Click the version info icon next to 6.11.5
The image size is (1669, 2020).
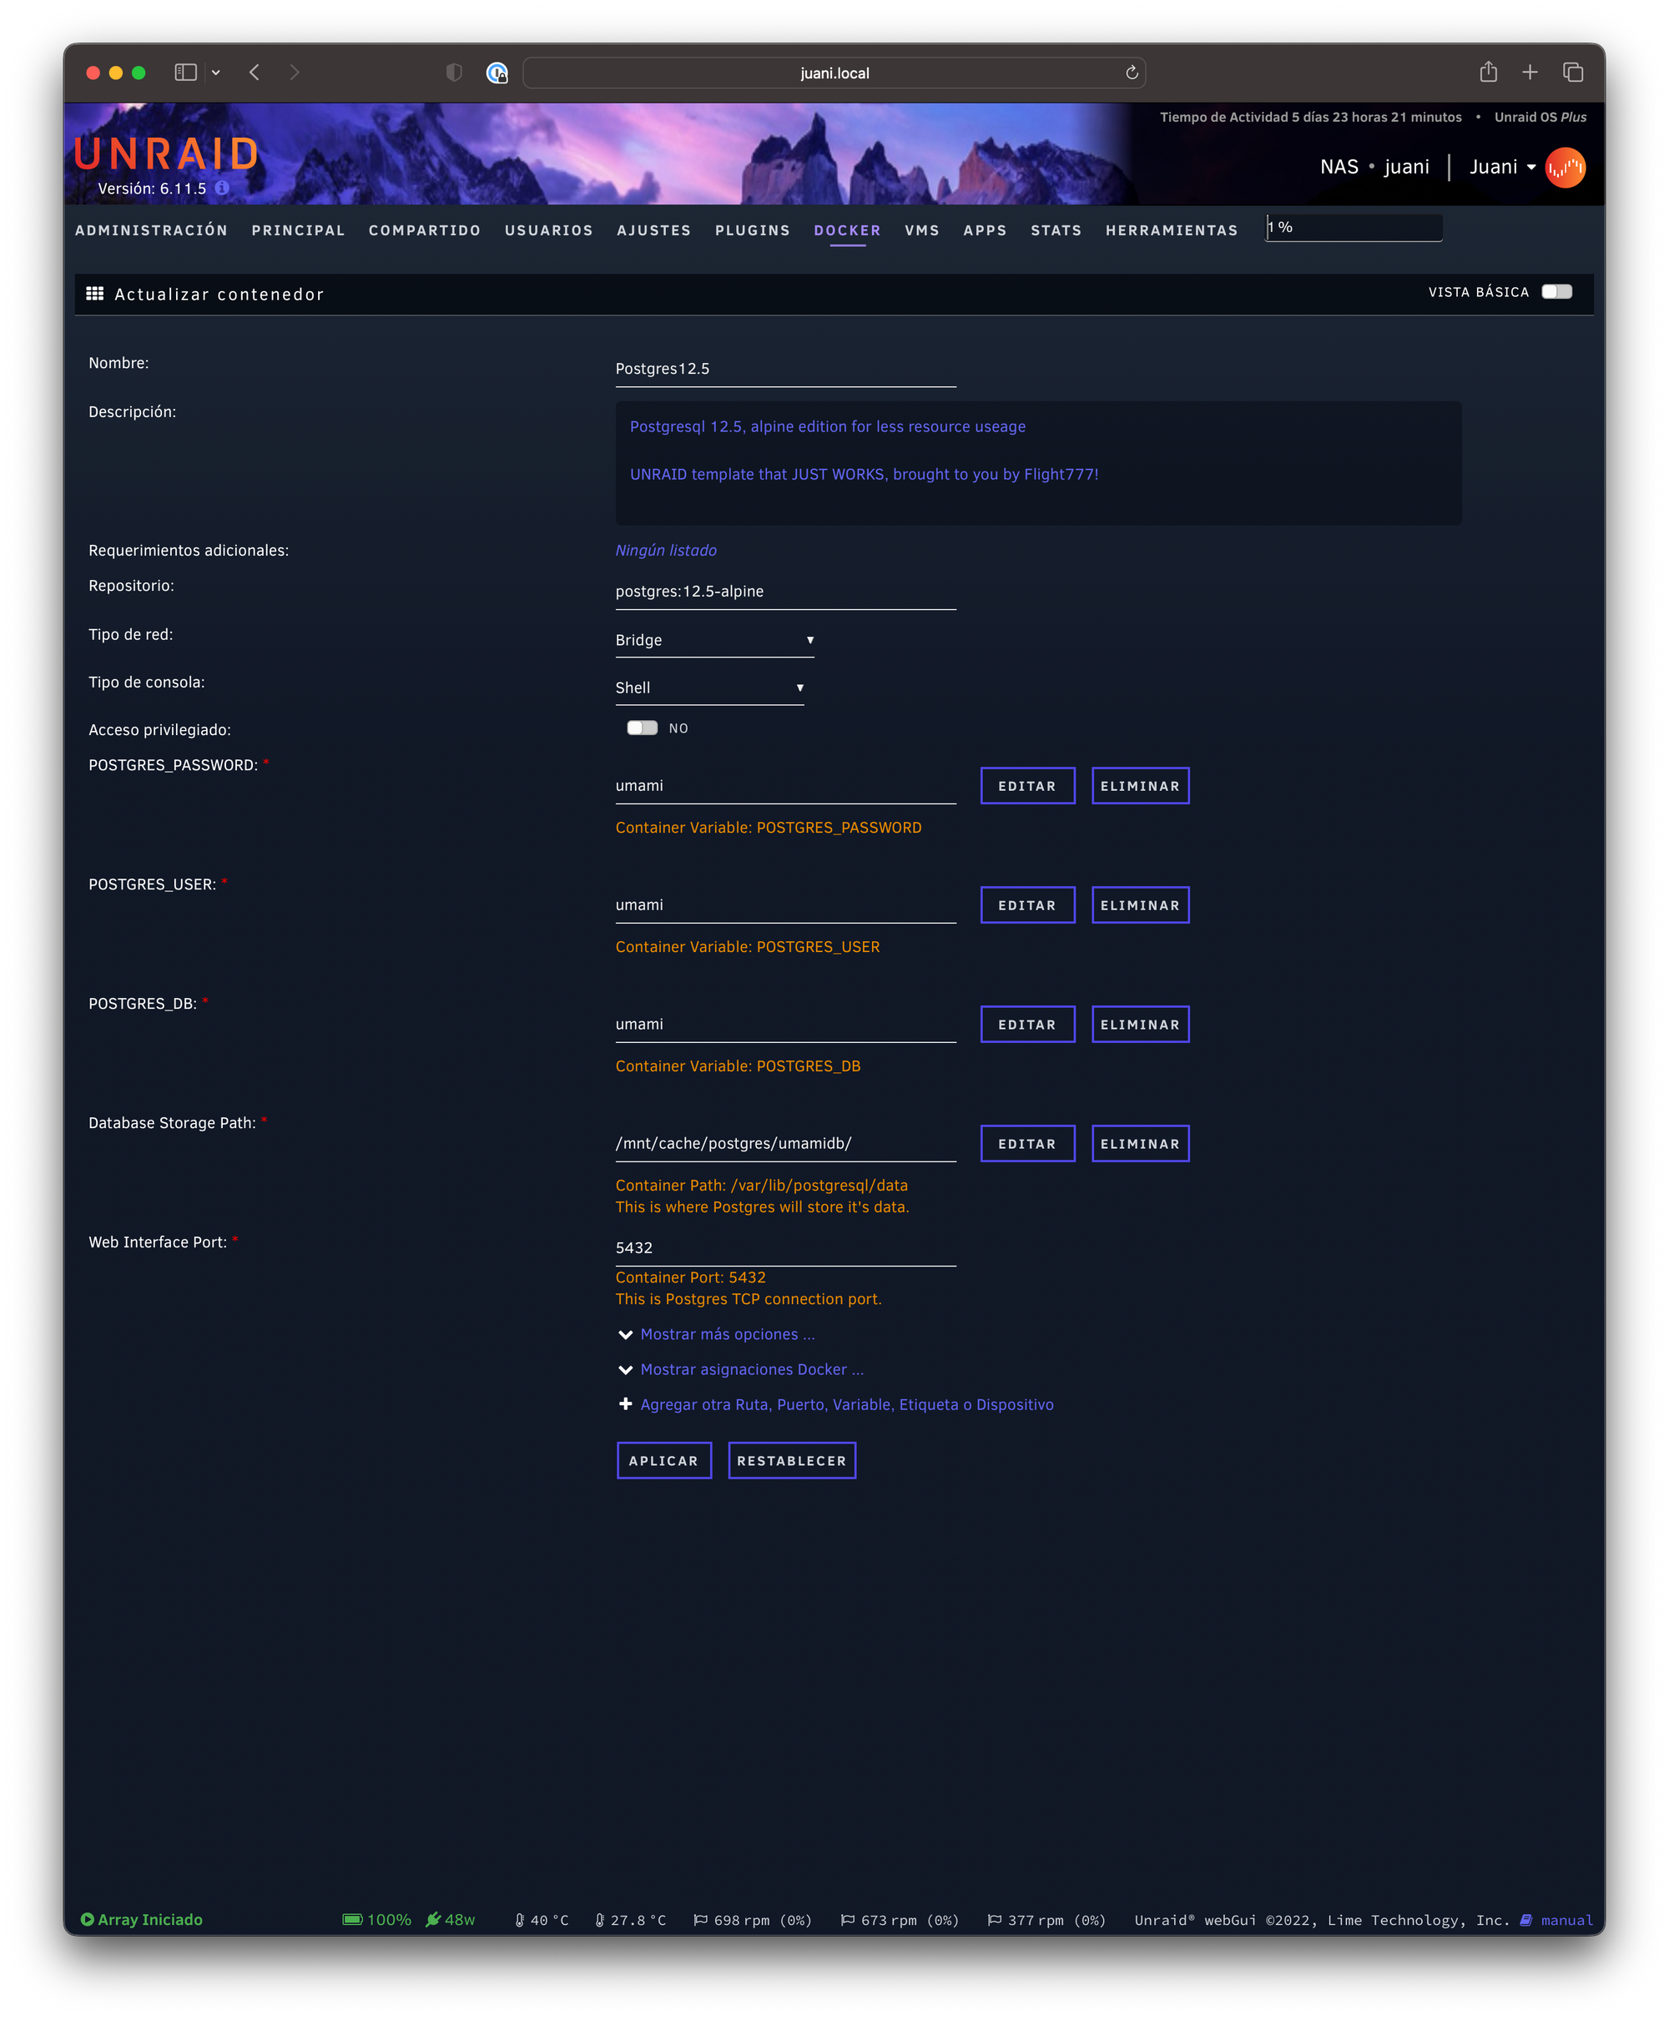tap(222, 189)
